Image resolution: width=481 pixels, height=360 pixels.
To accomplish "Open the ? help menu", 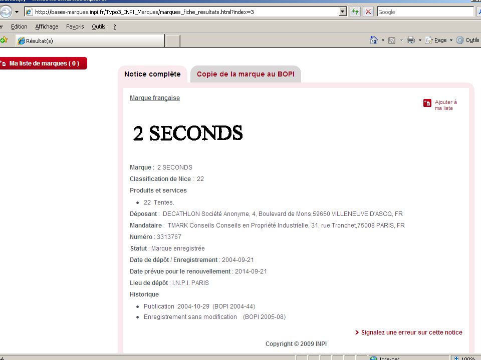I will [x=115, y=26].
